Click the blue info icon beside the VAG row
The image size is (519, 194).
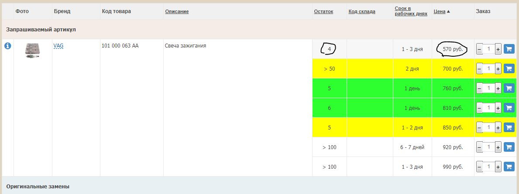(x=7, y=46)
